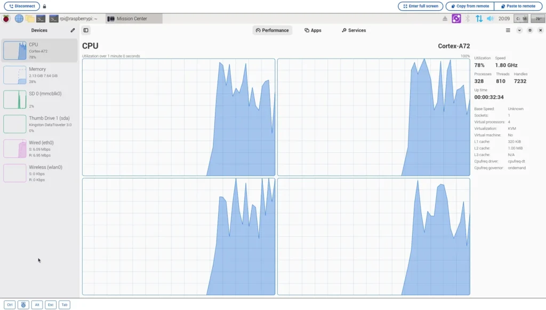Click the Alt key button

37,305
